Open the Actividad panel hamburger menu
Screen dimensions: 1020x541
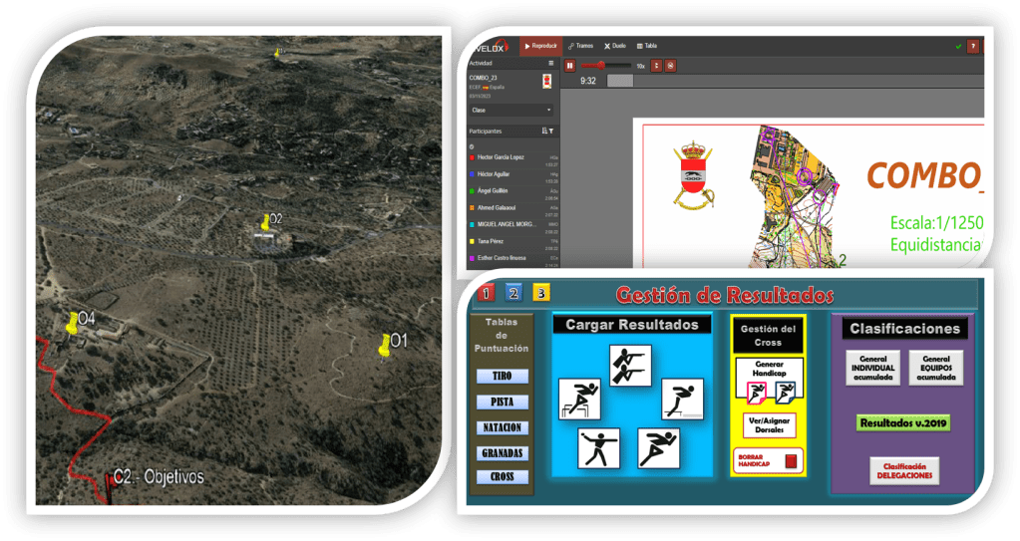point(550,63)
